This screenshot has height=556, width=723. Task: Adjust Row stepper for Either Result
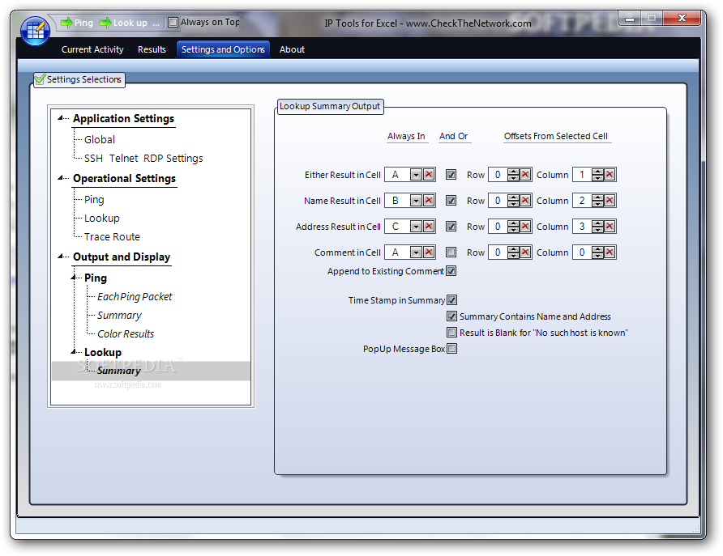point(513,175)
